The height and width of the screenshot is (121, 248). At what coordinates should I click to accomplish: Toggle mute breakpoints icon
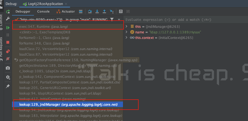coord(8,59)
